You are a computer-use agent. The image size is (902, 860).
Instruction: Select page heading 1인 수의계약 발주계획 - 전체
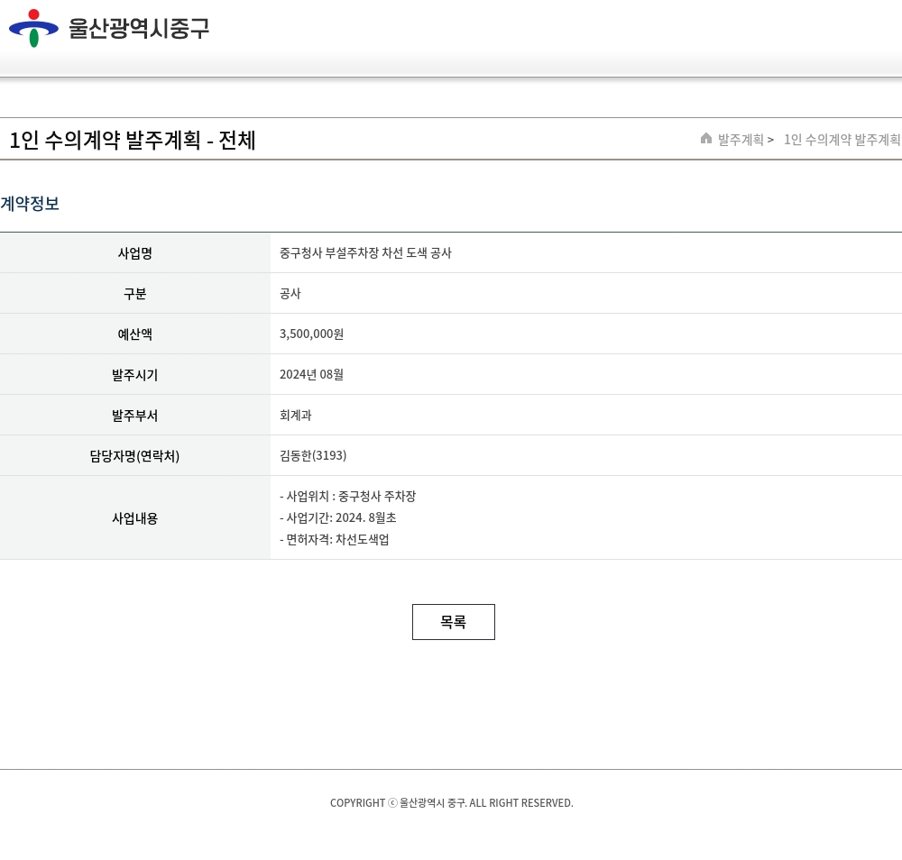(133, 140)
